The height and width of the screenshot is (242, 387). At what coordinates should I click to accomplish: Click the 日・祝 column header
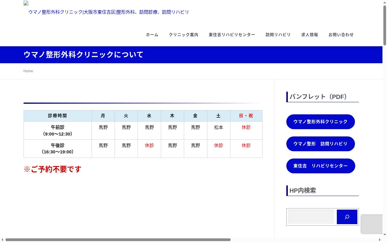[x=246, y=116]
